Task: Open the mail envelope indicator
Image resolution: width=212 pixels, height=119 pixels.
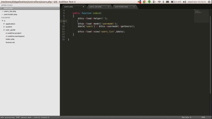Action: (x=167, y=2)
